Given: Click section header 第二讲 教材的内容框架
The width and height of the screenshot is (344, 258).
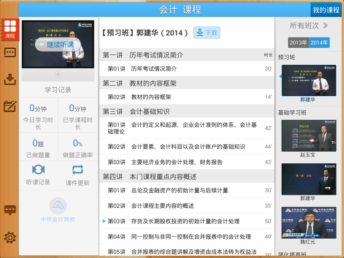Looking at the screenshot, I should pos(187,83).
